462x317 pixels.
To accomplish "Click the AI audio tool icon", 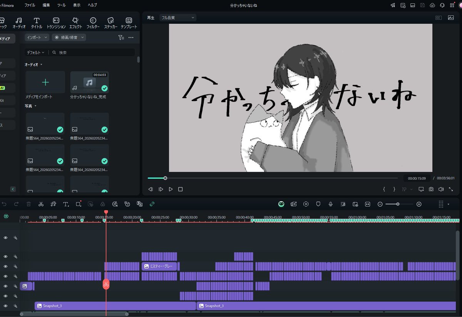I will pyautogui.click(x=115, y=204).
